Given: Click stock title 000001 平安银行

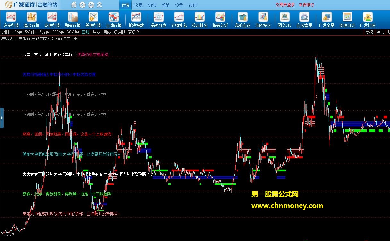Looking at the screenshot, I should [15, 38].
